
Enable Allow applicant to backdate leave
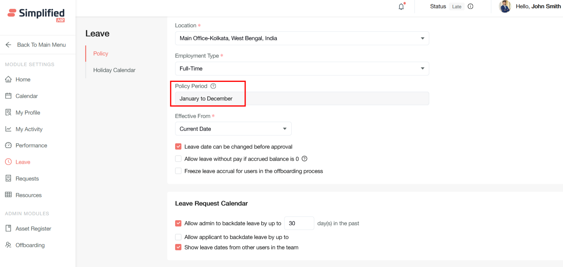178,237
